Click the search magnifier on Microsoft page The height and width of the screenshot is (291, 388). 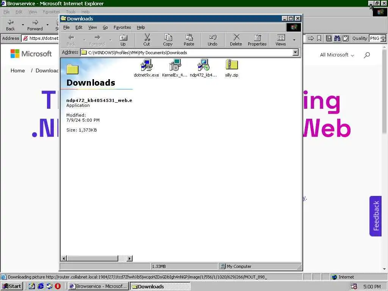(x=367, y=55)
